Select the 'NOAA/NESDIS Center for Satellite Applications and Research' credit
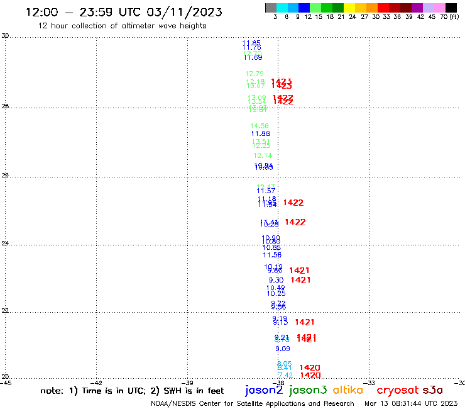The width and height of the screenshot is (465, 409). coord(253,403)
